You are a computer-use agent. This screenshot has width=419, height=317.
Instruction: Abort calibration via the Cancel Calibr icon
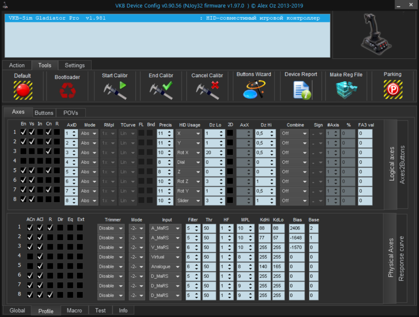click(208, 91)
